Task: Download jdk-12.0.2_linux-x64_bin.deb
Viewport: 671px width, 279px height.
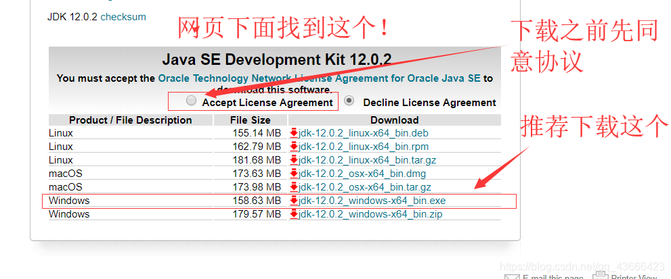Action: coord(364,133)
